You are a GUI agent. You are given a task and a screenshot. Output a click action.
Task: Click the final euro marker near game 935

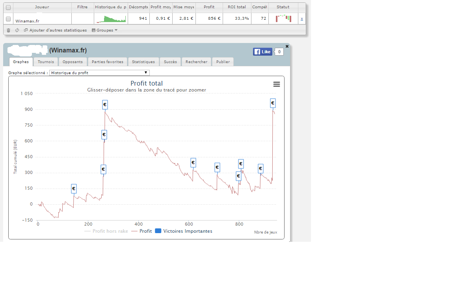pyautogui.click(x=273, y=103)
